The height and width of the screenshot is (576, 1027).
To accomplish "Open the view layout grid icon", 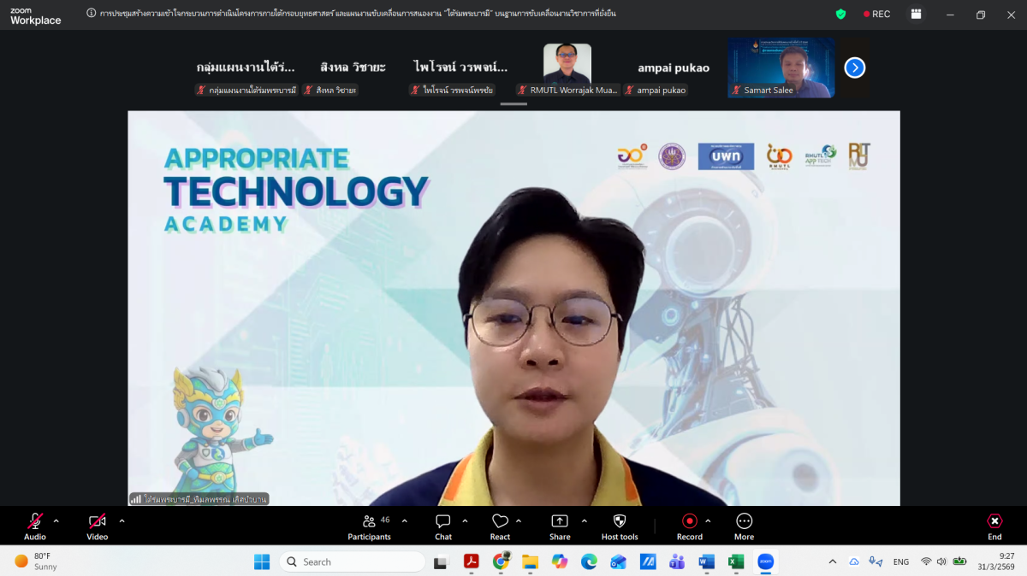I will pyautogui.click(x=917, y=14).
